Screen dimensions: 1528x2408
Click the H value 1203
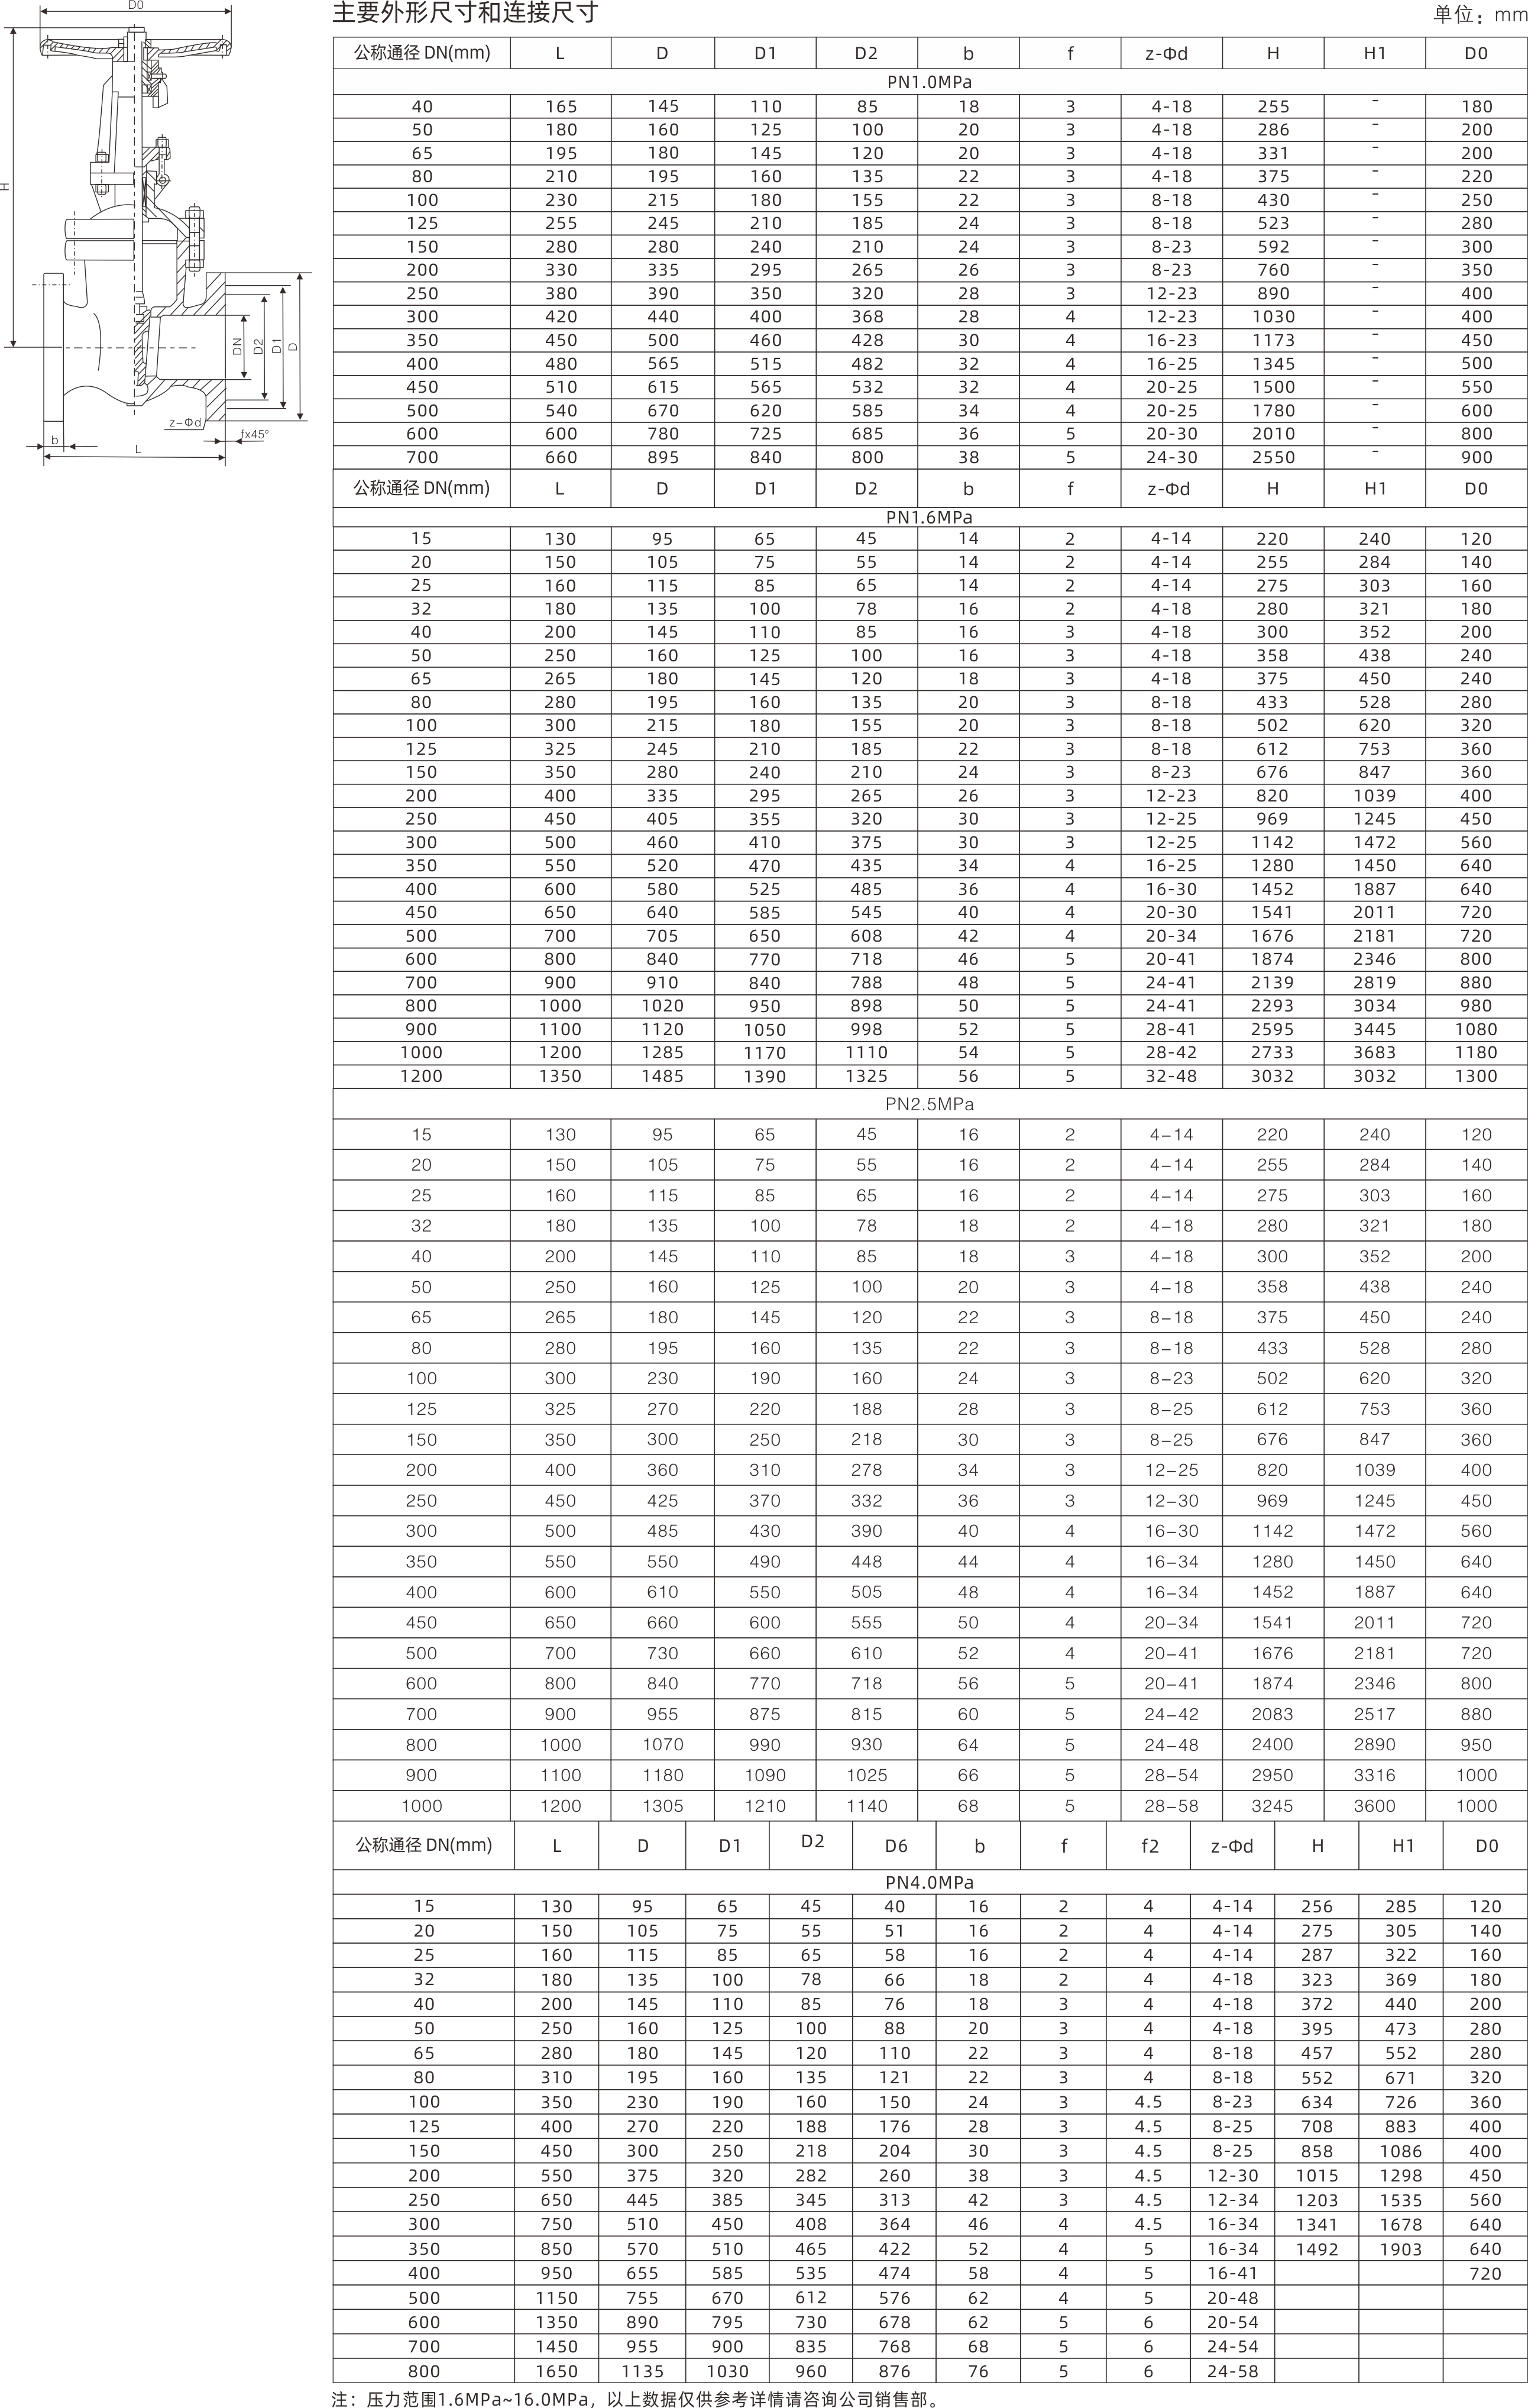(1317, 2200)
